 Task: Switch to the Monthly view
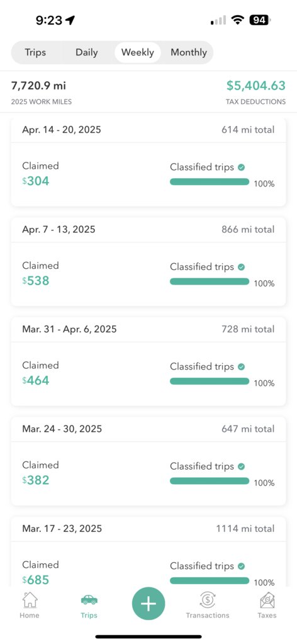tap(189, 53)
